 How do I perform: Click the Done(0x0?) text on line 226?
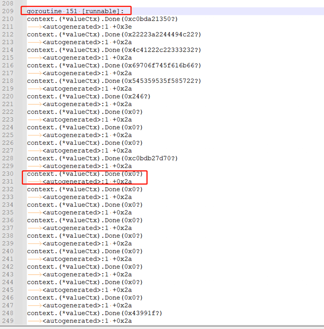coord(85,143)
